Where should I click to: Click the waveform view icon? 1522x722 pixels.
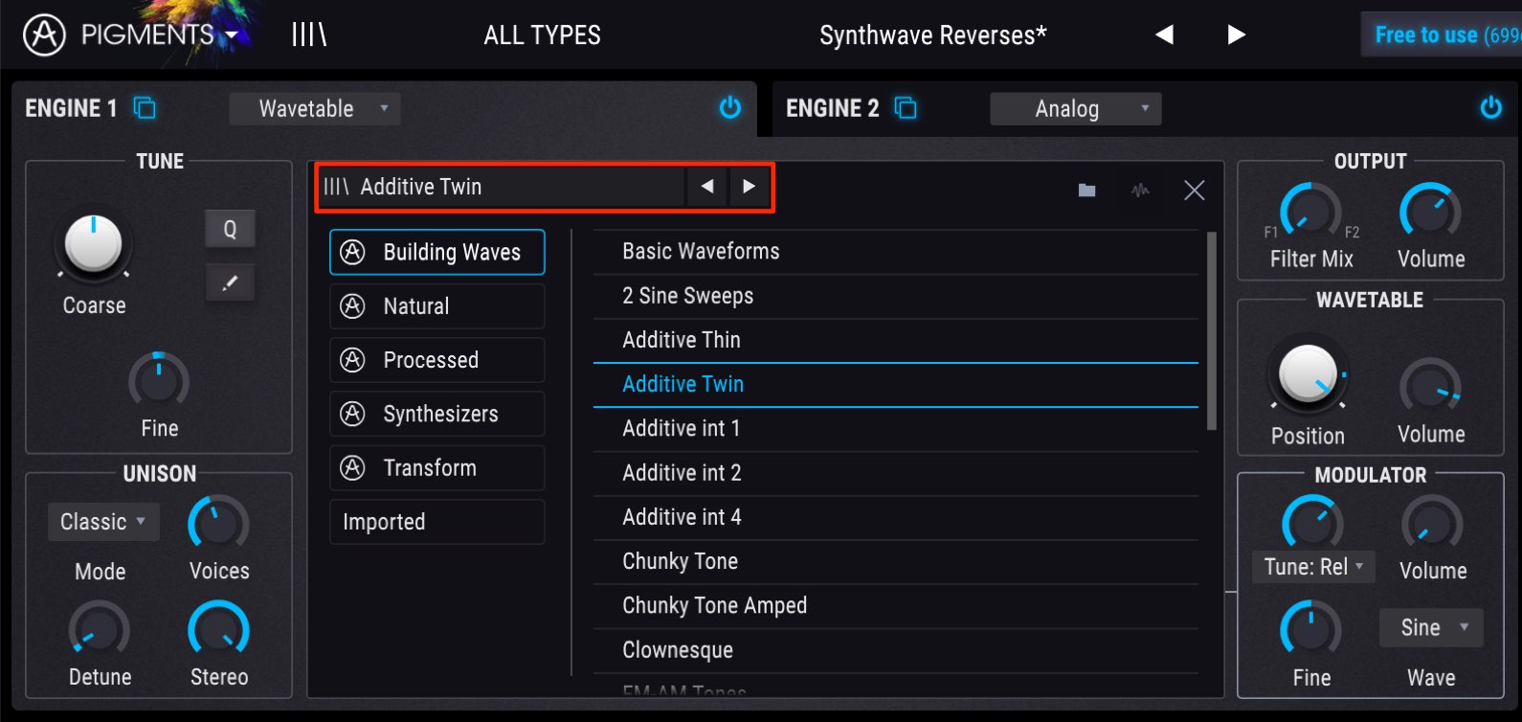(x=1140, y=191)
